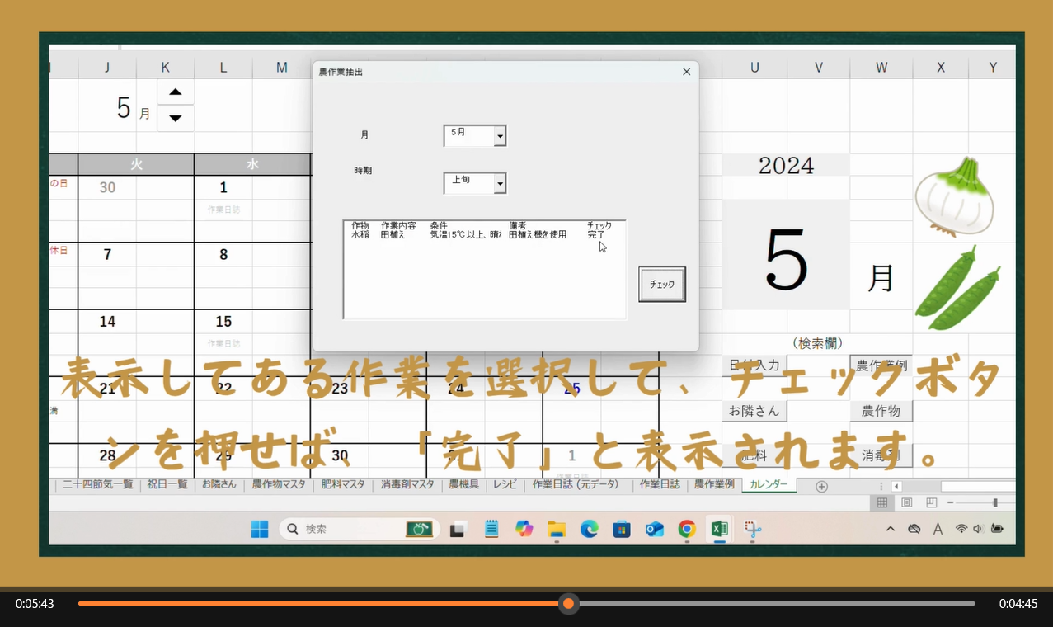Viewport: 1053px width, 627px height.
Task: Increase month with spinner up arrow
Action: pos(176,92)
